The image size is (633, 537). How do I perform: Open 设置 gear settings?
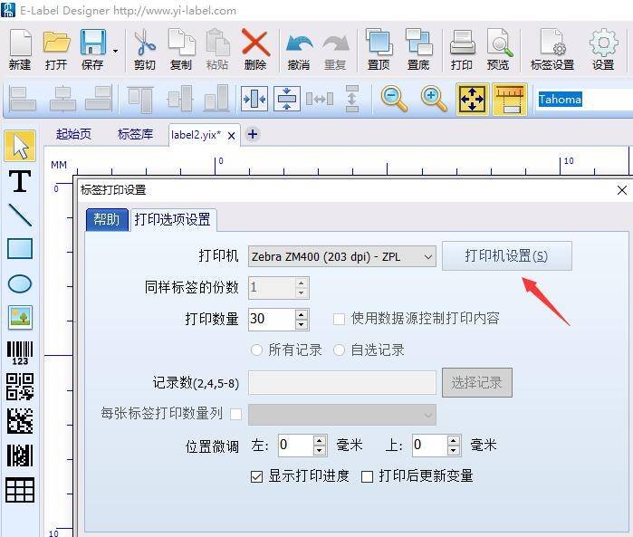603,49
